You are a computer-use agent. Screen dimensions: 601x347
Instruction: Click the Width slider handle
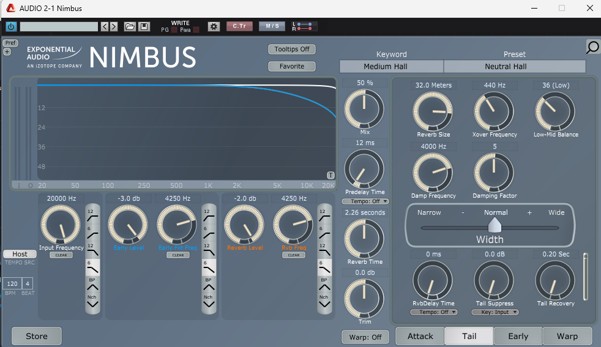[x=495, y=225]
